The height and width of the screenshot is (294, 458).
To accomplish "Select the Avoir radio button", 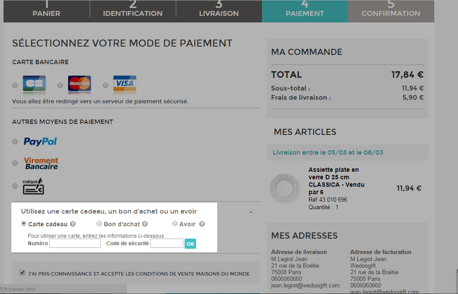I will point(175,224).
